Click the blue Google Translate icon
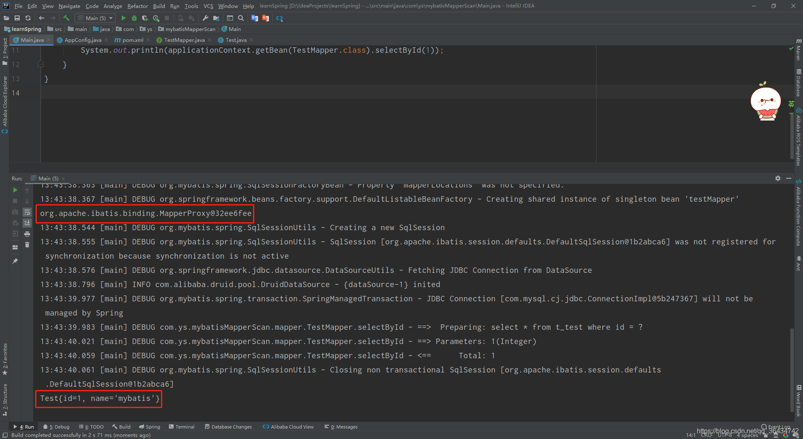 point(255,18)
